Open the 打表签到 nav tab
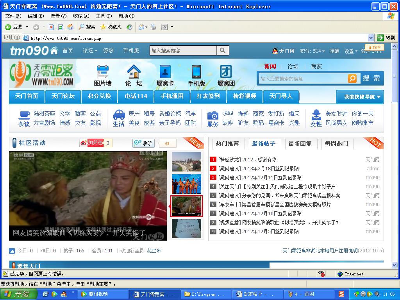The height and width of the screenshot is (300, 400). pos(208,96)
